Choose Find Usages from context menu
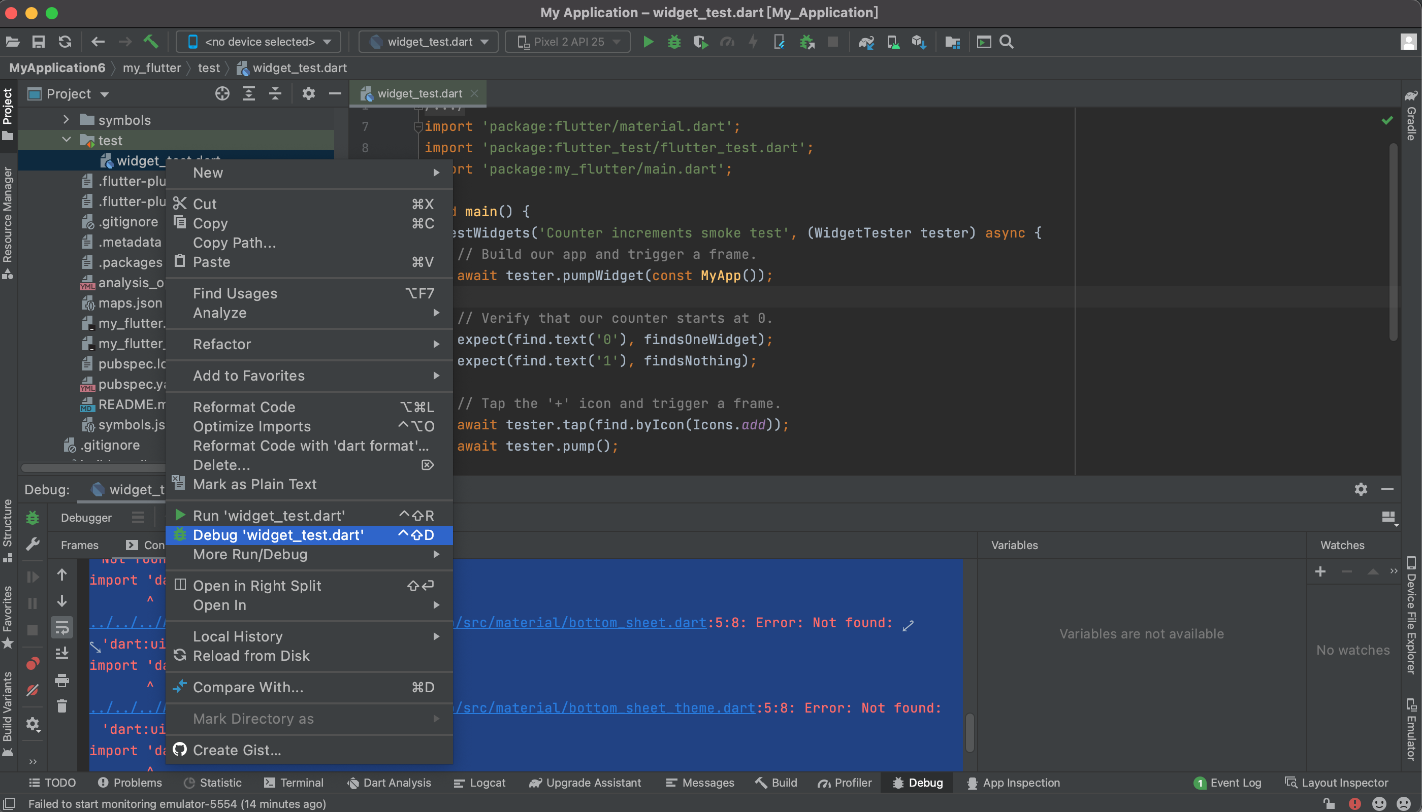The height and width of the screenshot is (812, 1422). (x=310, y=293)
